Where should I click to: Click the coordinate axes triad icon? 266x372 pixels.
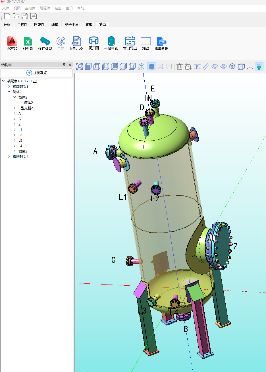[250, 66]
